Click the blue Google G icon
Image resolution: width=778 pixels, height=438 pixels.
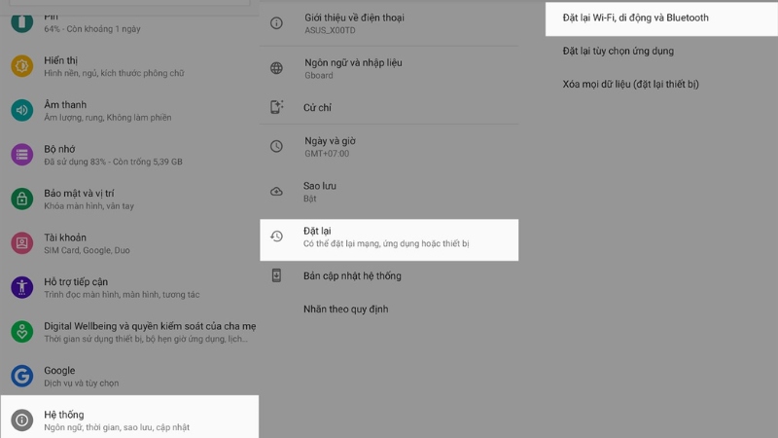(21, 376)
